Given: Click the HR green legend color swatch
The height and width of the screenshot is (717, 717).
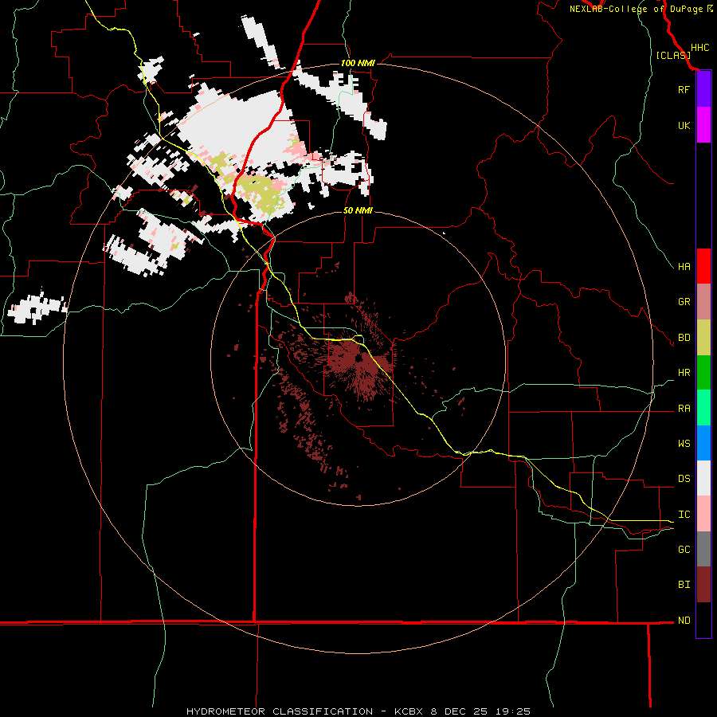Looking at the screenshot, I should [703, 373].
